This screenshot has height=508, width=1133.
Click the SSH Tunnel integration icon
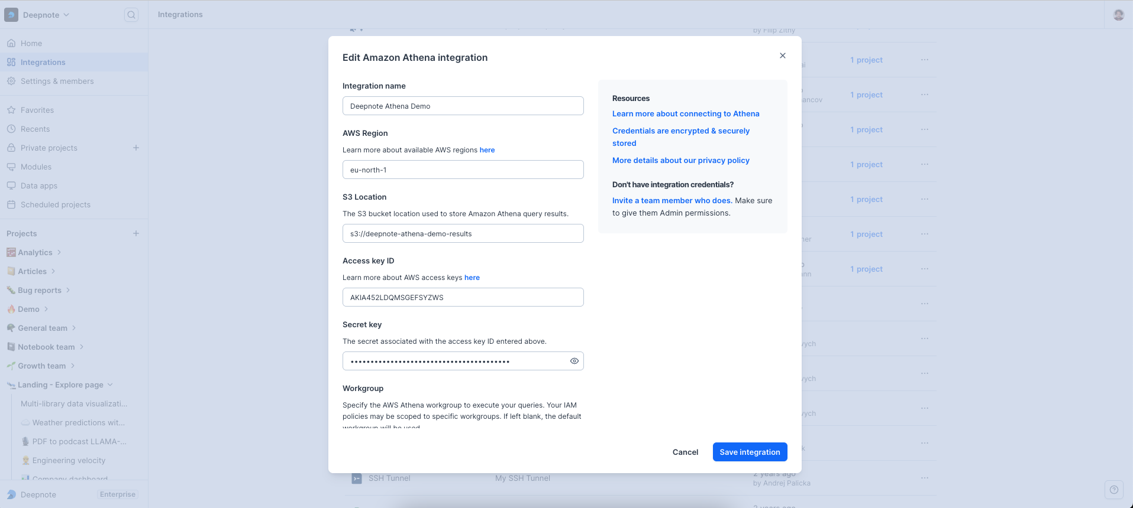357,478
